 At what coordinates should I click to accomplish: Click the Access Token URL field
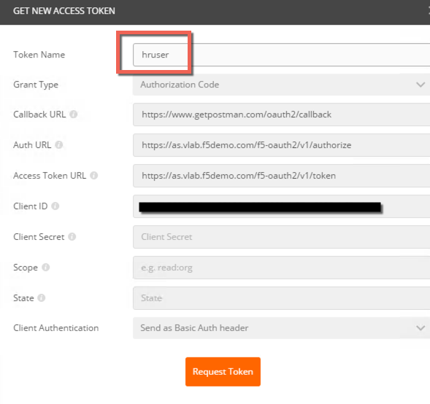[x=281, y=176]
